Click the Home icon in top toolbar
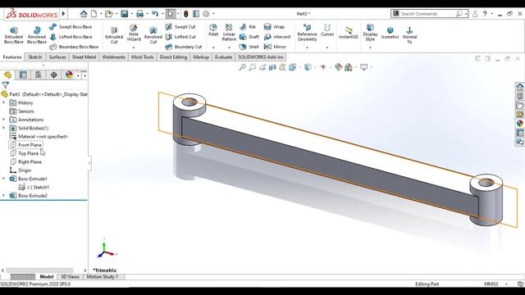 (x=84, y=14)
